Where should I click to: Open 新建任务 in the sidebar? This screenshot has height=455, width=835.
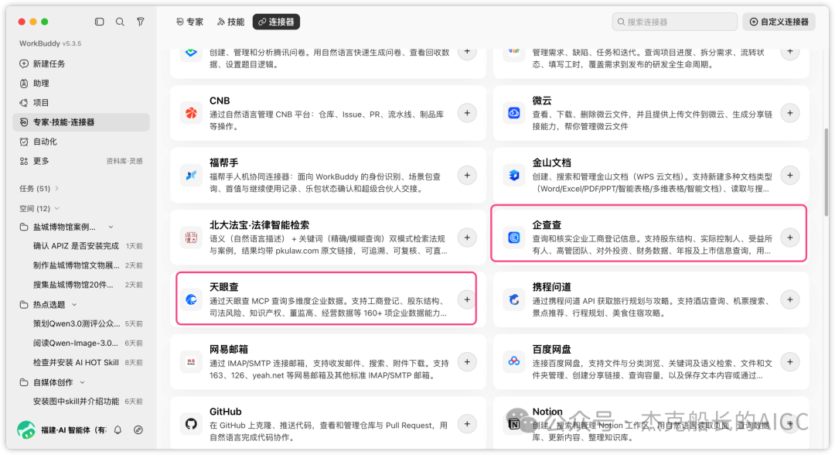tap(81, 64)
